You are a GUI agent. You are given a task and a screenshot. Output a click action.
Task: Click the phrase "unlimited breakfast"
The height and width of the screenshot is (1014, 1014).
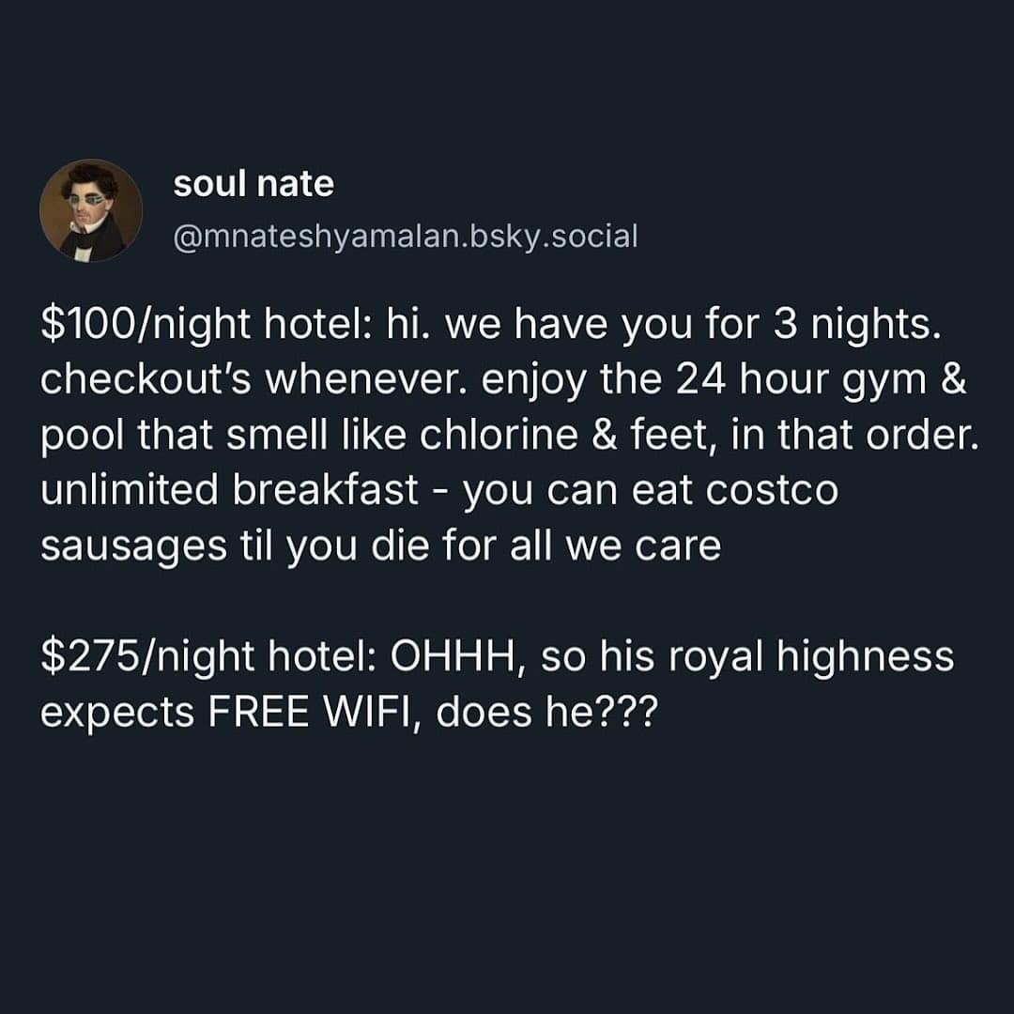[x=229, y=489]
